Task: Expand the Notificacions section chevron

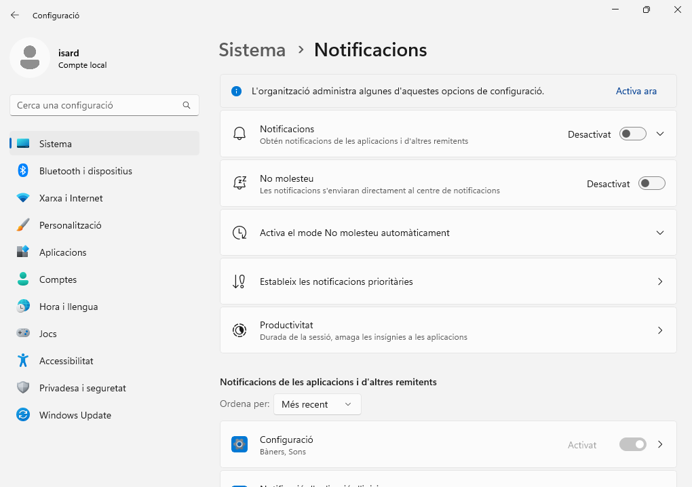Action: pos(660,134)
